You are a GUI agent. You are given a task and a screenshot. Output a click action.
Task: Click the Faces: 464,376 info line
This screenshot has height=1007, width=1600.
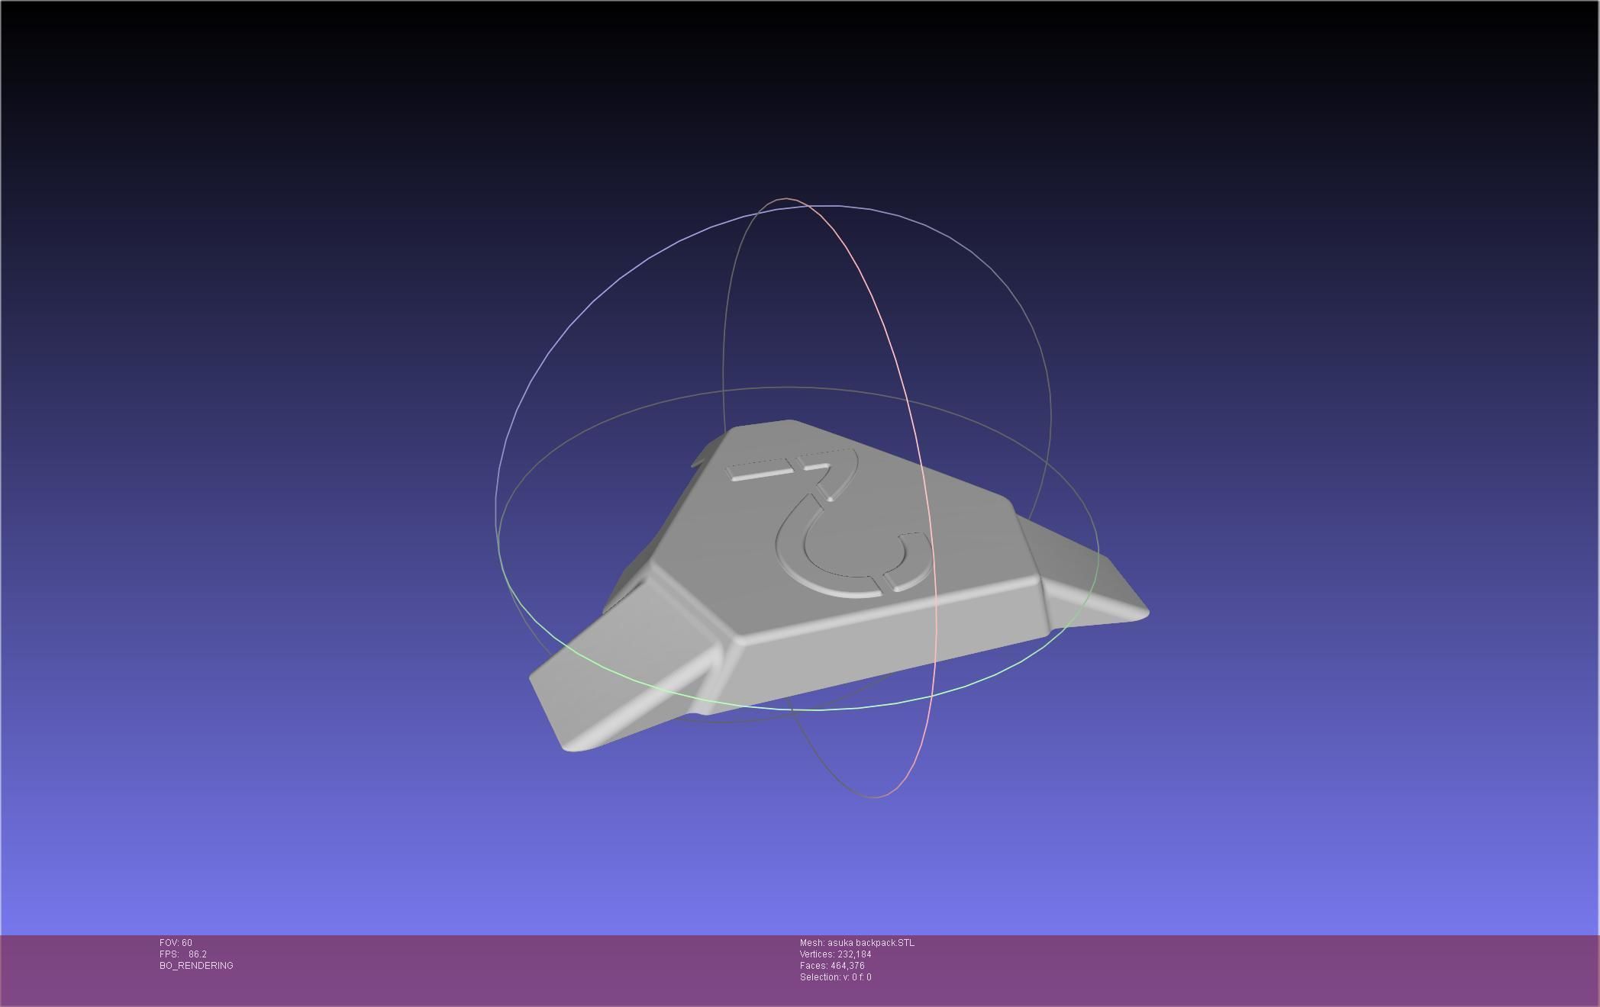pos(832,966)
